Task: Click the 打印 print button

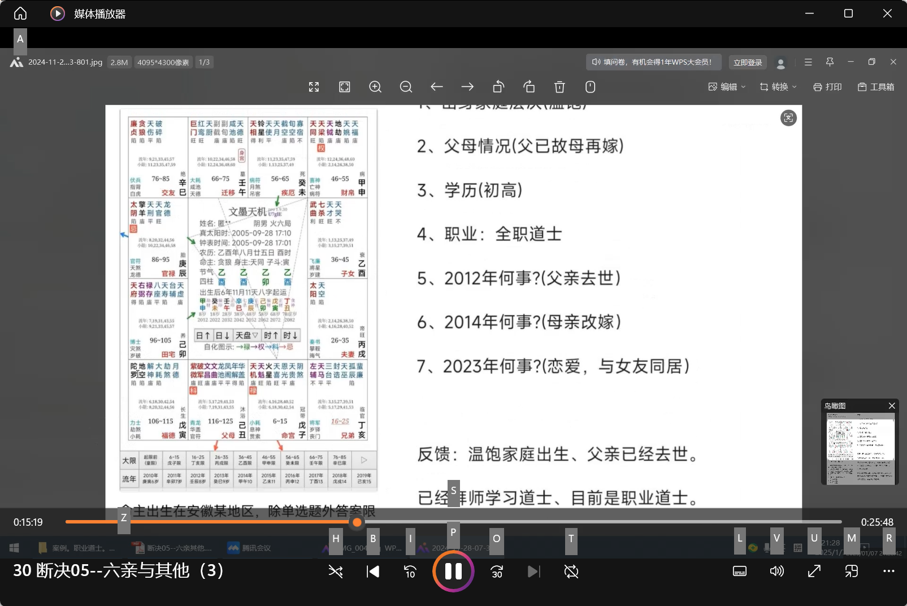Action: (x=827, y=87)
